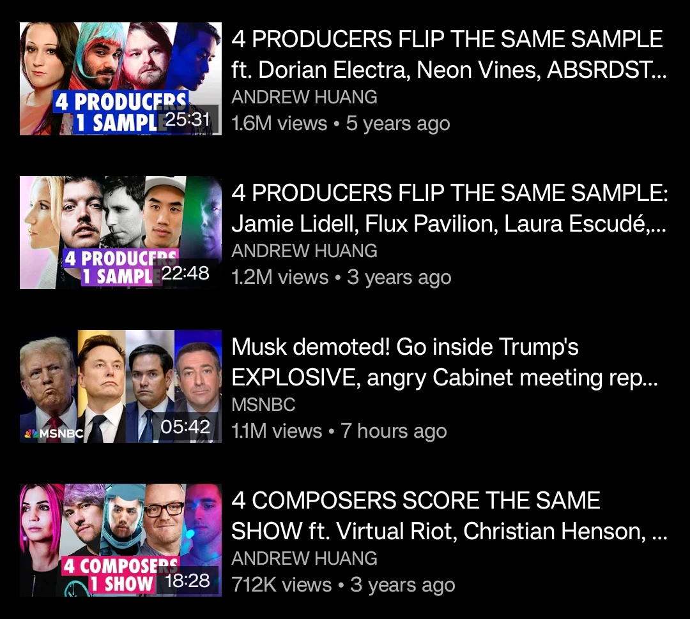Open the 22:48 video thumbnail
This screenshot has height=619, width=690.
121,232
